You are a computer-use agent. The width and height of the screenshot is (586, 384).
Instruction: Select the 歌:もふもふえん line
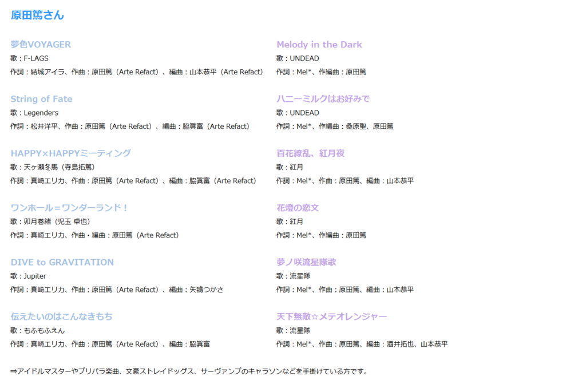pos(38,331)
